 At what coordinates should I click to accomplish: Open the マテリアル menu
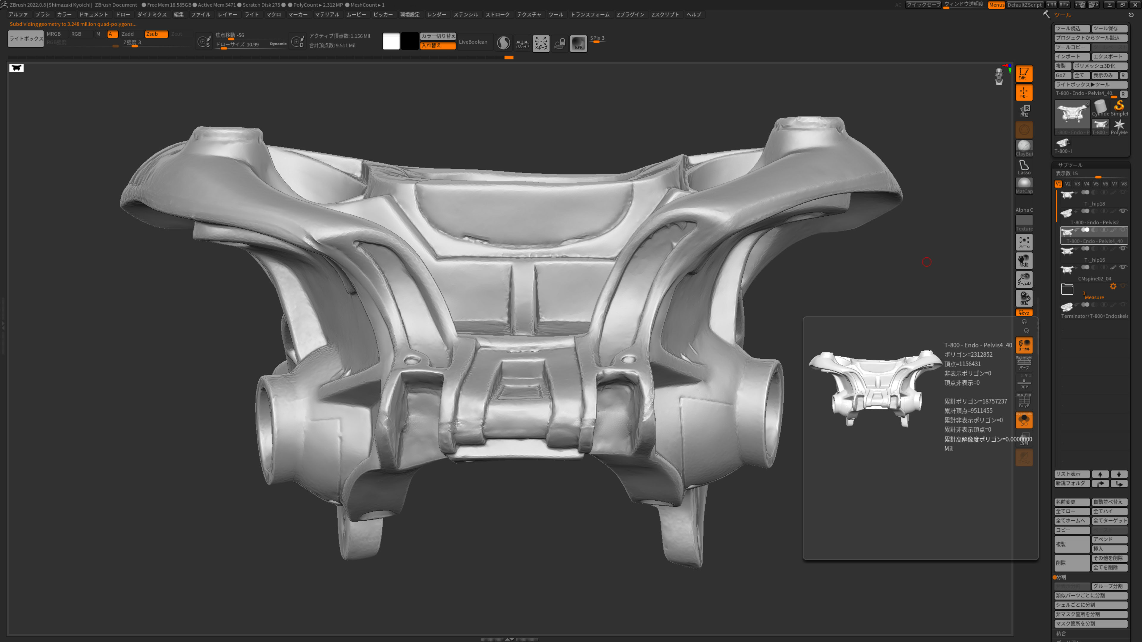pyautogui.click(x=327, y=15)
